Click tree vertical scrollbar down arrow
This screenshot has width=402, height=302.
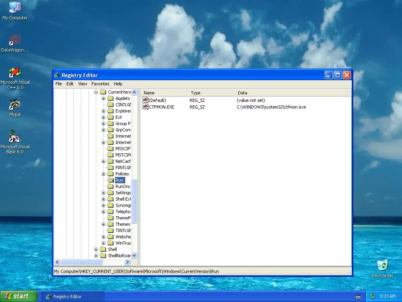(134, 256)
